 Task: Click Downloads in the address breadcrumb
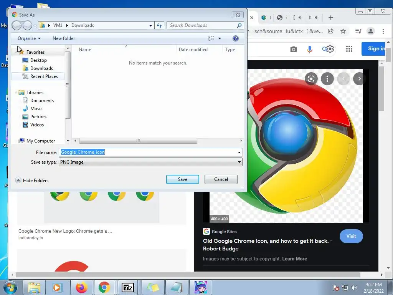(x=83, y=25)
